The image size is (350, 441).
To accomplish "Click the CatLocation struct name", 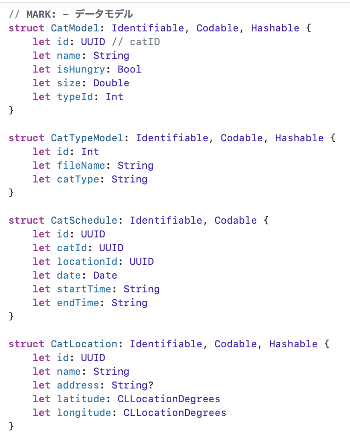I will click(x=84, y=344).
